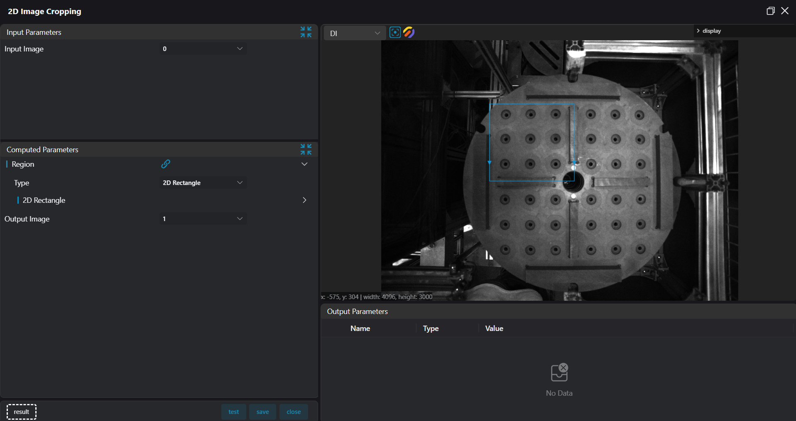Open the DI image source dropdown

(354, 33)
